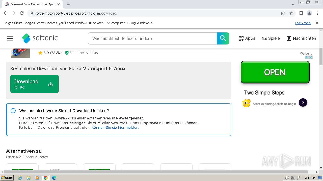Open Windows Media Player from taskbar
This screenshot has height=181, width=323.
[x=37, y=178]
